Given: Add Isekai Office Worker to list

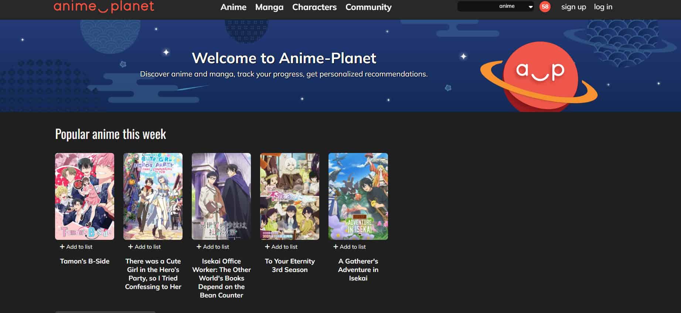Looking at the screenshot, I should [213, 246].
